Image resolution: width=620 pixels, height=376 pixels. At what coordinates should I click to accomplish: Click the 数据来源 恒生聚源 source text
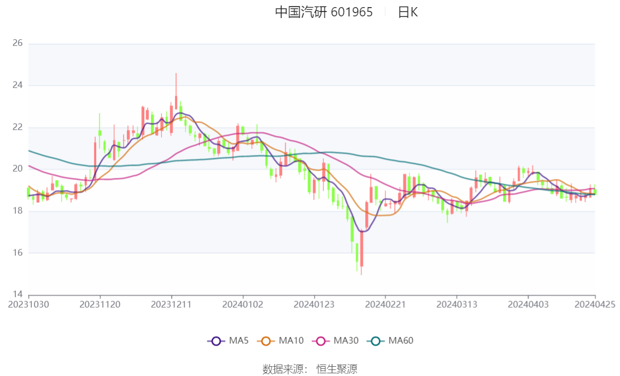coord(310,369)
